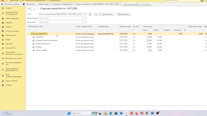Open the Продажи section
This screenshot has height=116, width=207.
(x=9, y=23)
